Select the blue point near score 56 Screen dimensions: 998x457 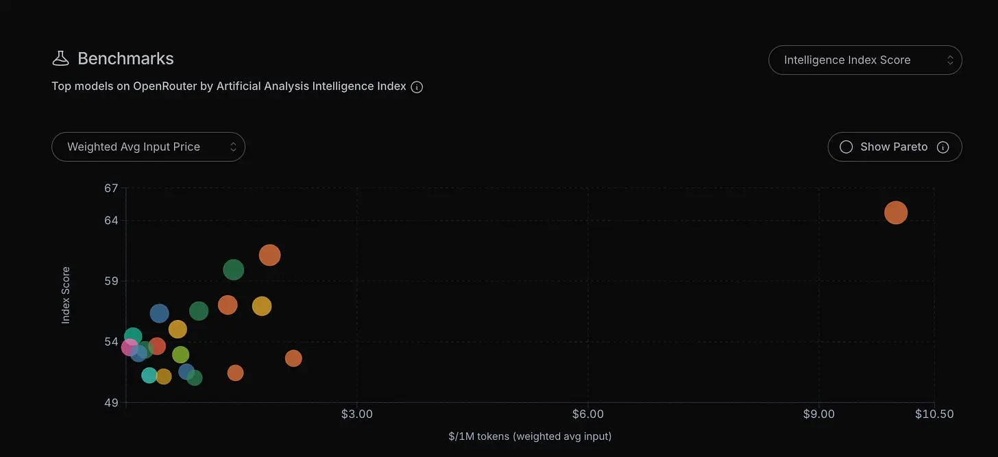pos(159,314)
